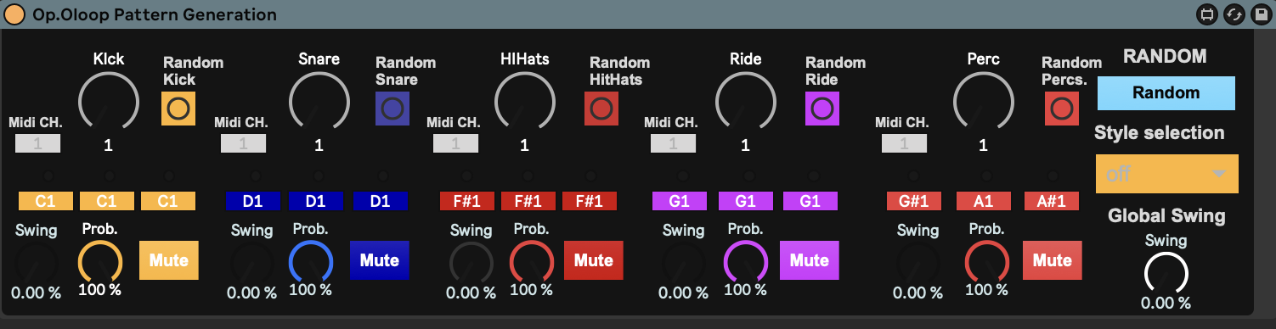
Task: Click the Perc Midi CH. number box
Action: [905, 144]
